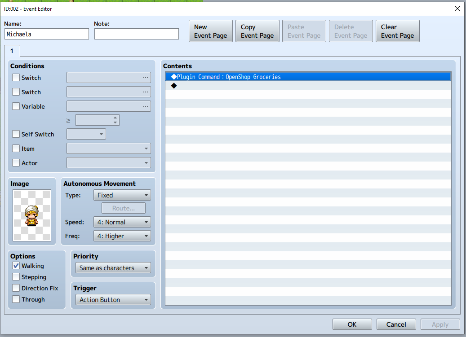Click the variable comparison value field

tap(98, 120)
